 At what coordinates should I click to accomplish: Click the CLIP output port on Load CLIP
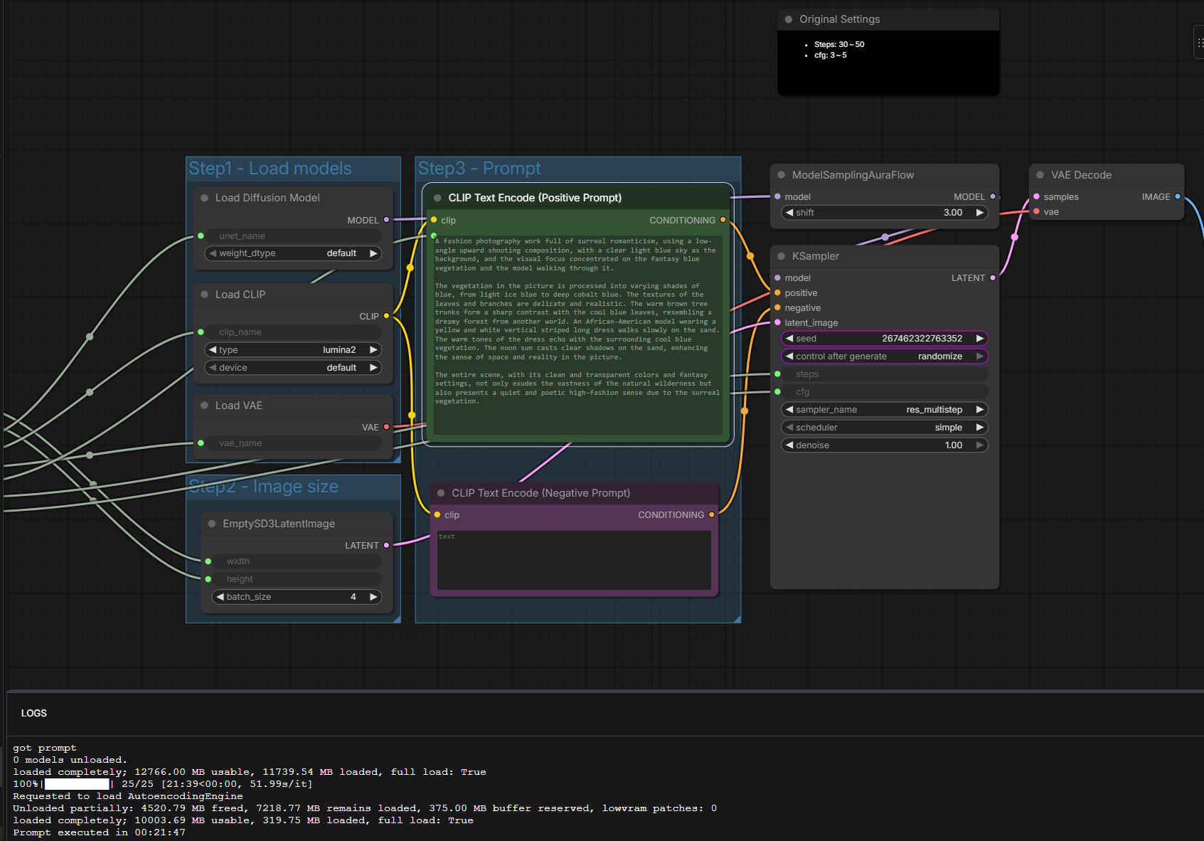point(386,317)
